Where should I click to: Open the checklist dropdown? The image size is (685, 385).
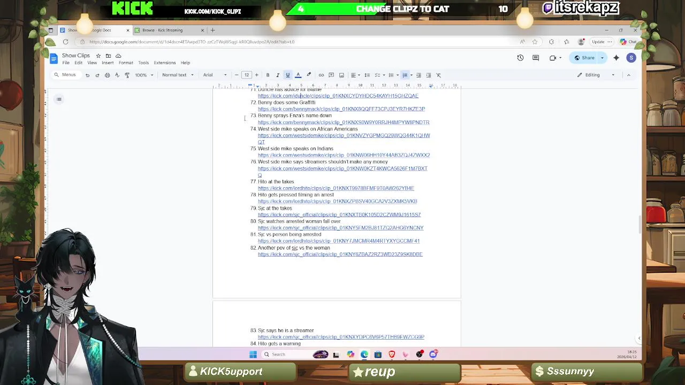[x=383, y=75]
